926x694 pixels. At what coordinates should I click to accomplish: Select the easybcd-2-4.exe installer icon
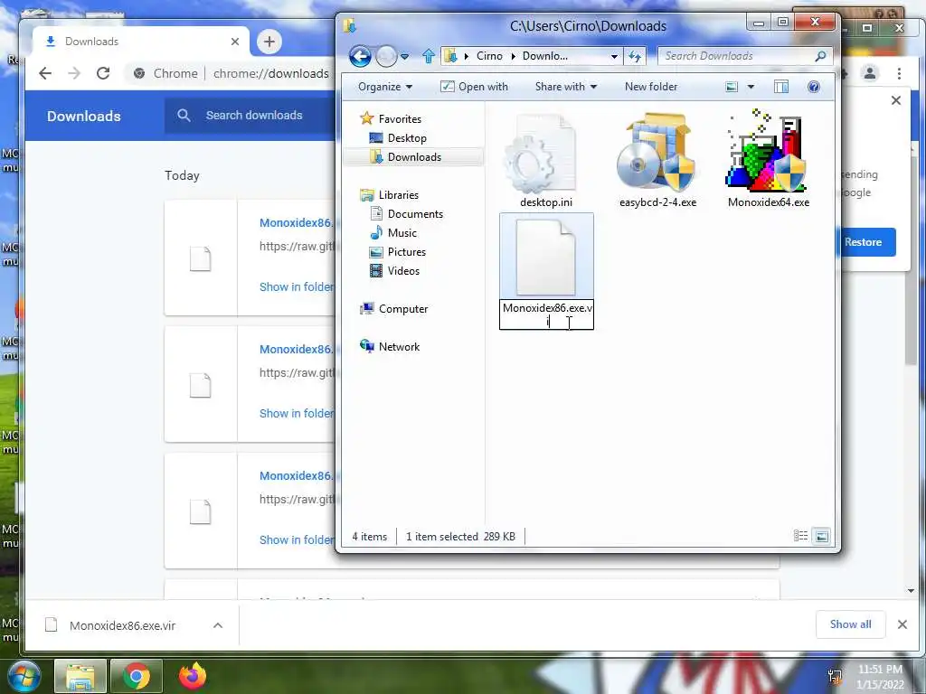tap(657, 154)
